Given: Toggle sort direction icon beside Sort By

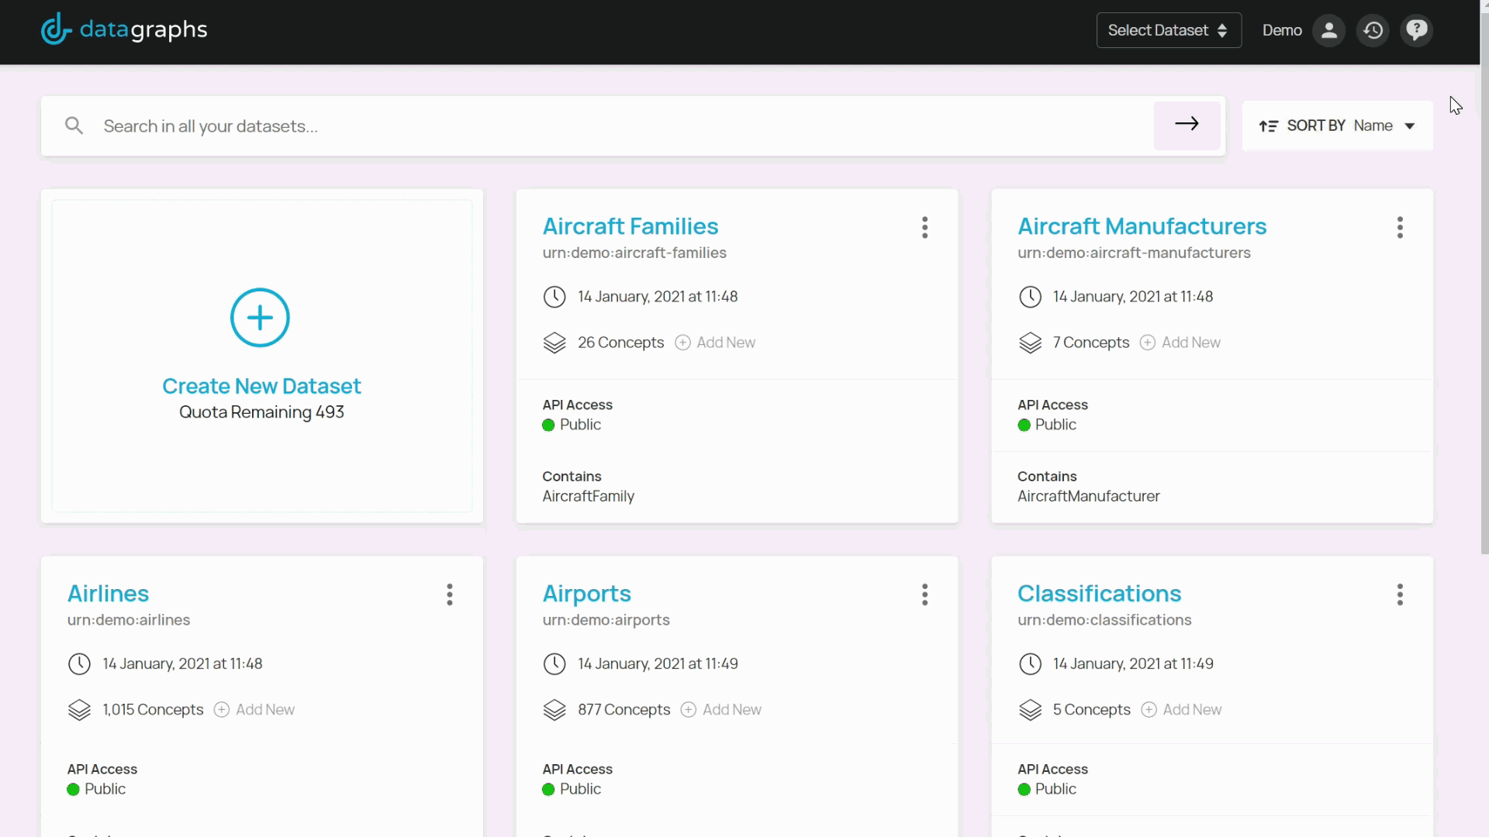Looking at the screenshot, I should pyautogui.click(x=1268, y=126).
